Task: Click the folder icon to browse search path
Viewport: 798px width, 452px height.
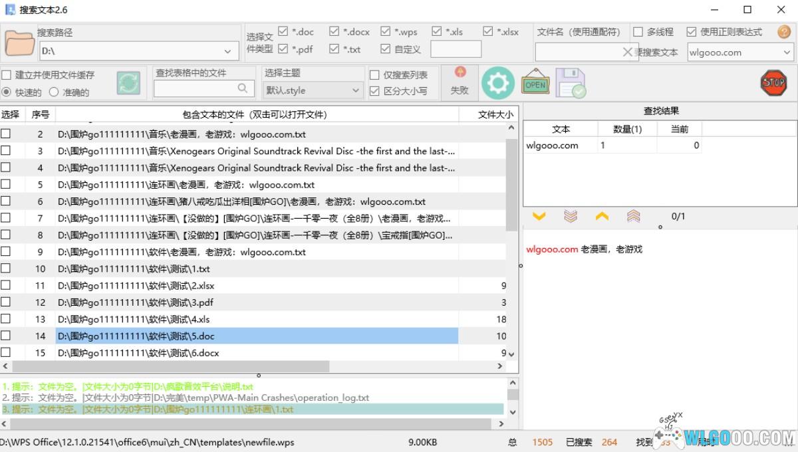Action: pos(20,43)
